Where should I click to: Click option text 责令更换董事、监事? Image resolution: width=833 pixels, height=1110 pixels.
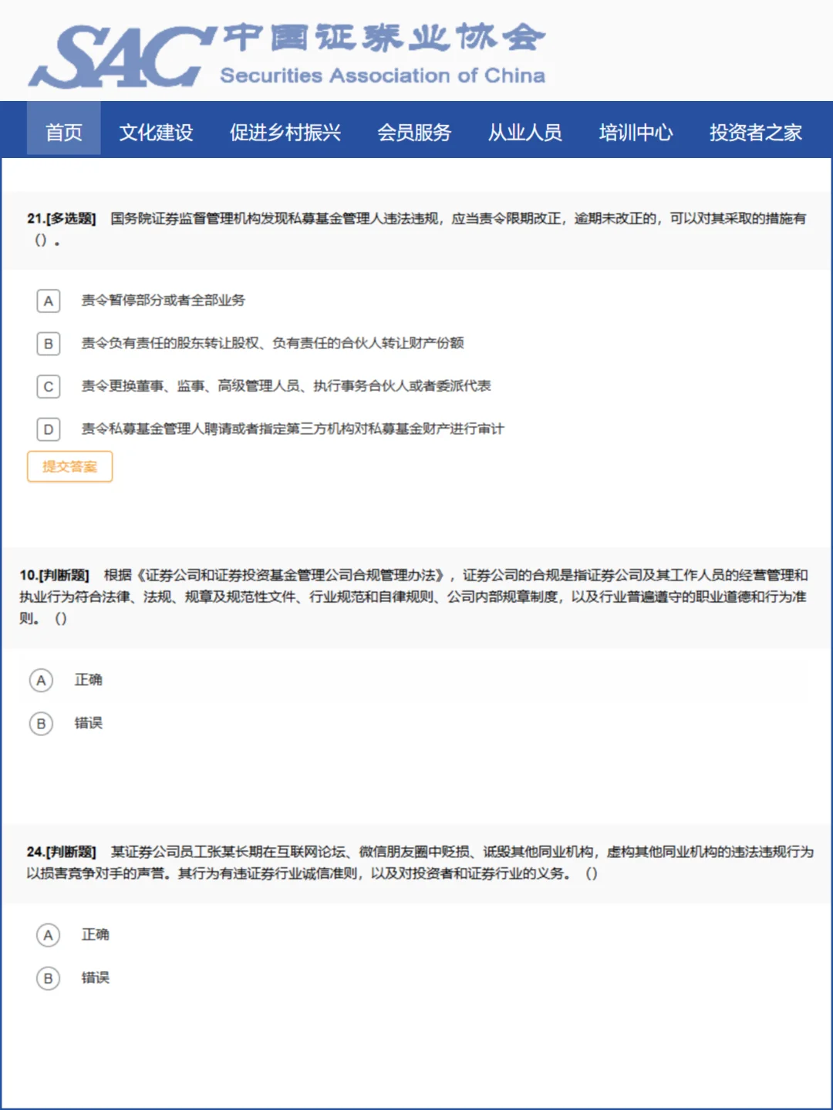click(286, 386)
